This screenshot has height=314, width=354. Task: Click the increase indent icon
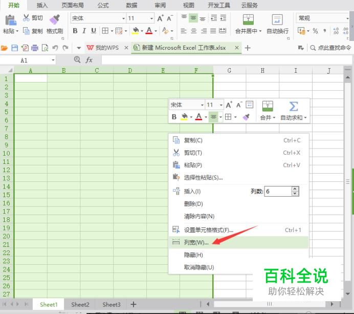pos(223,18)
